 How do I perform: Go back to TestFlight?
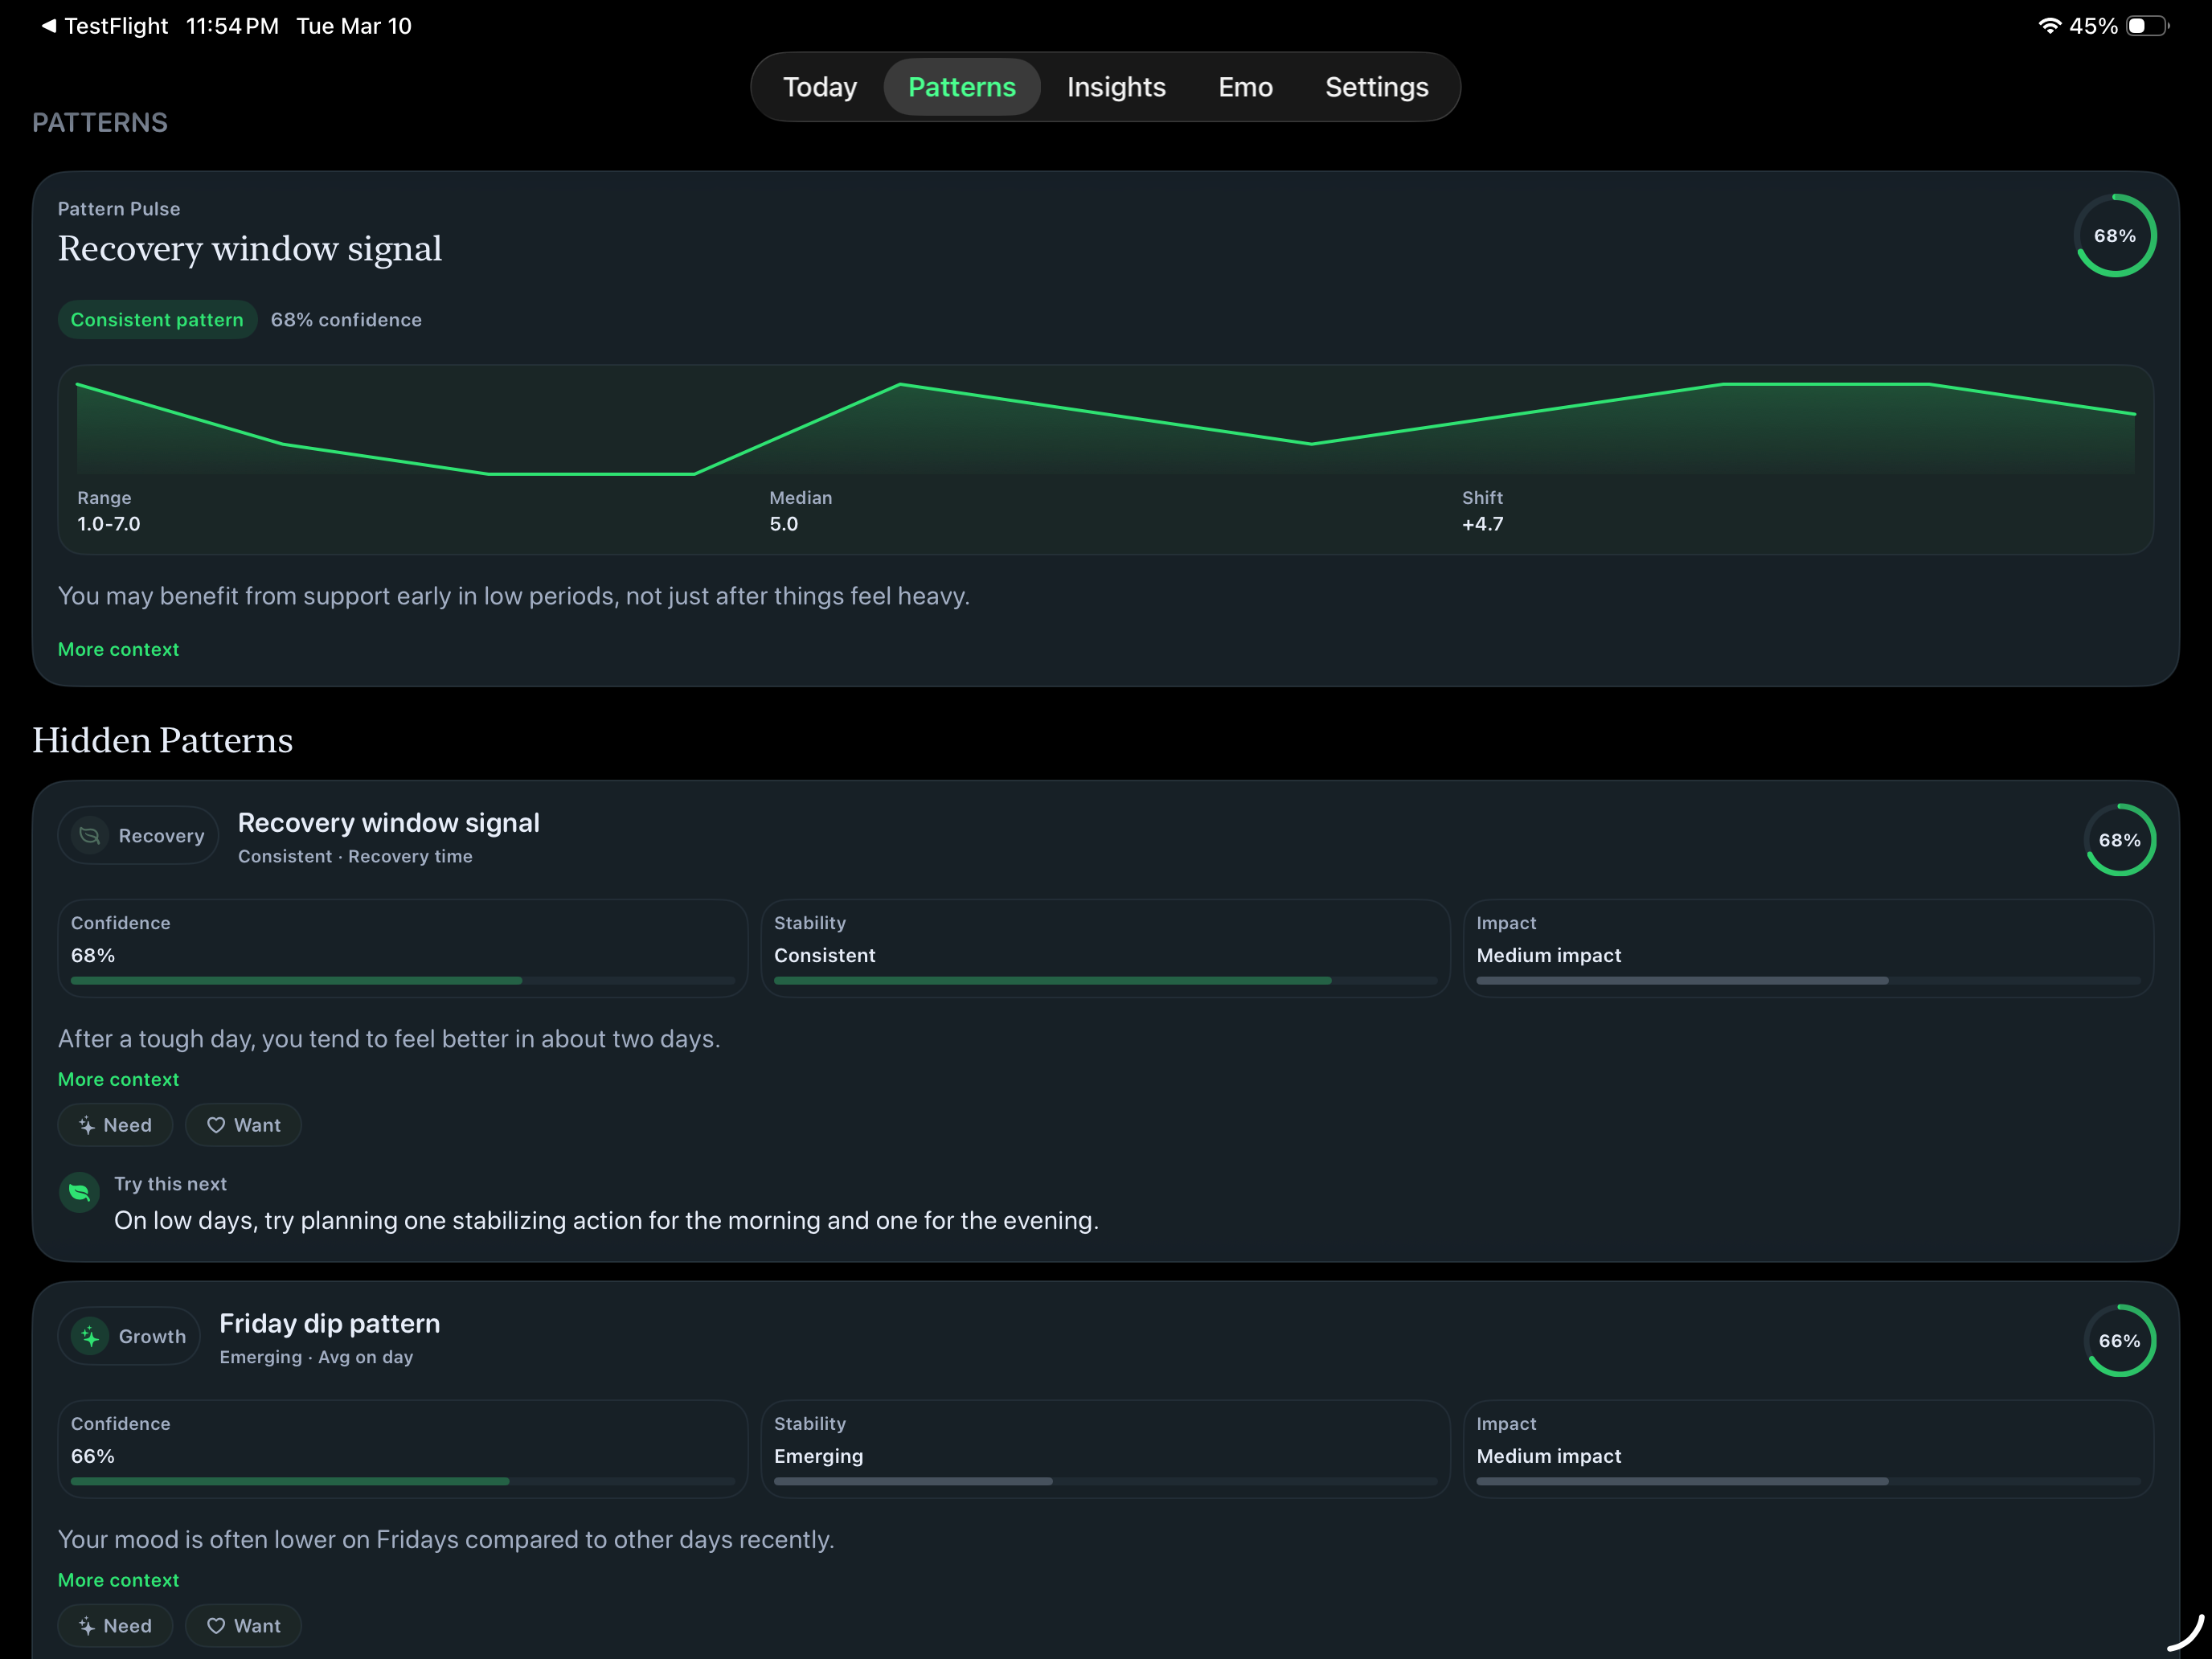[x=104, y=26]
